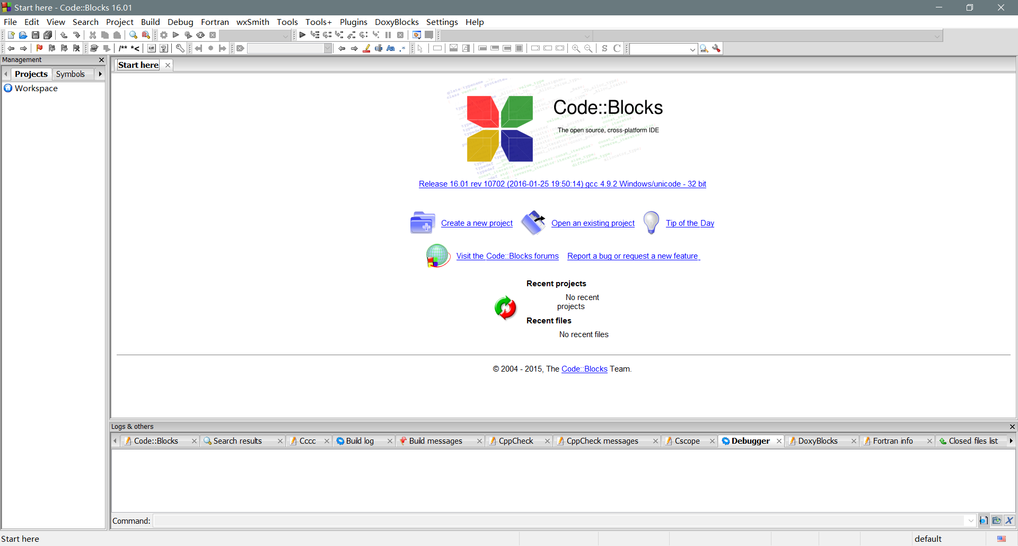The image size is (1018, 546).
Task: Select the Run tool to execute program
Action: point(175,35)
